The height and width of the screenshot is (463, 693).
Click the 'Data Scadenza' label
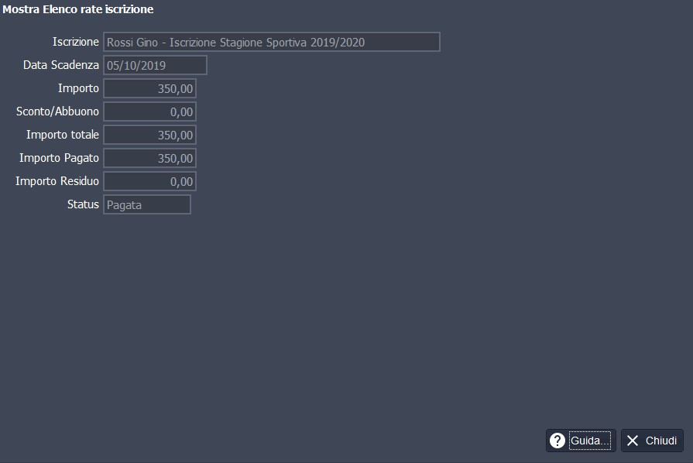coord(61,65)
